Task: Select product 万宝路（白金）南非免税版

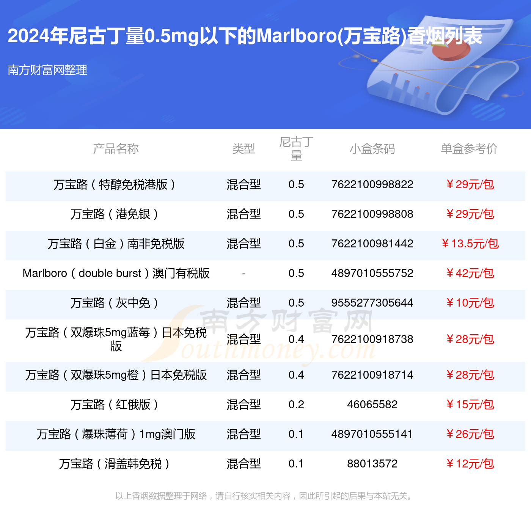Action: [x=116, y=244]
